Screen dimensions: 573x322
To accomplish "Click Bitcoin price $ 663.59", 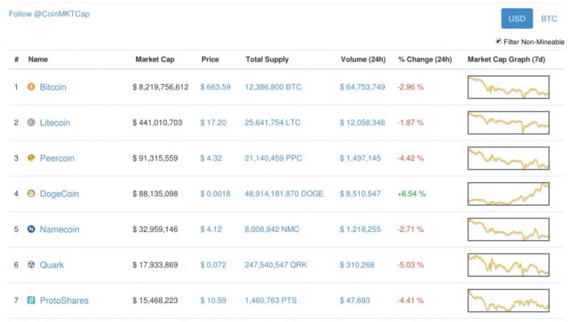I will (215, 87).
